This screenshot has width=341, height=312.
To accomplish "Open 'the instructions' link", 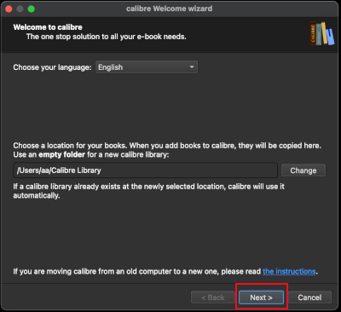I will pyautogui.click(x=289, y=271).
